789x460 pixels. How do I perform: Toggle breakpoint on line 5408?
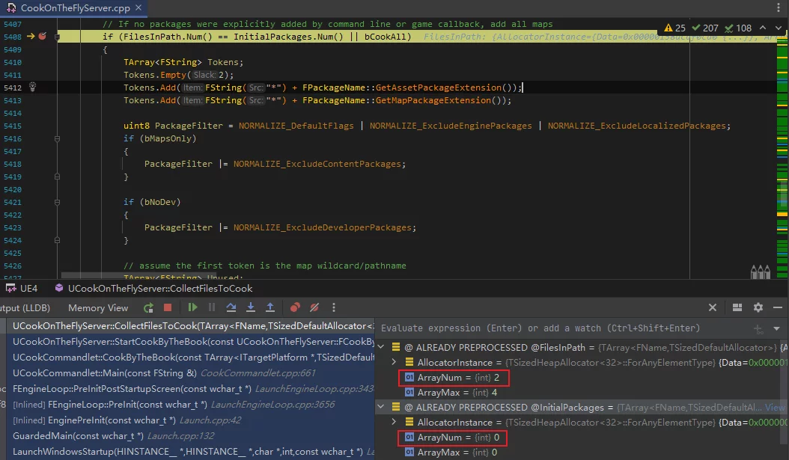42,36
